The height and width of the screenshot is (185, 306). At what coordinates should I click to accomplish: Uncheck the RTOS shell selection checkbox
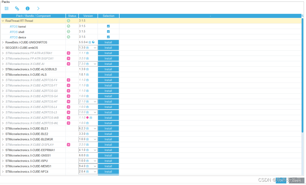pyautogui.click(x=108, y=31)
